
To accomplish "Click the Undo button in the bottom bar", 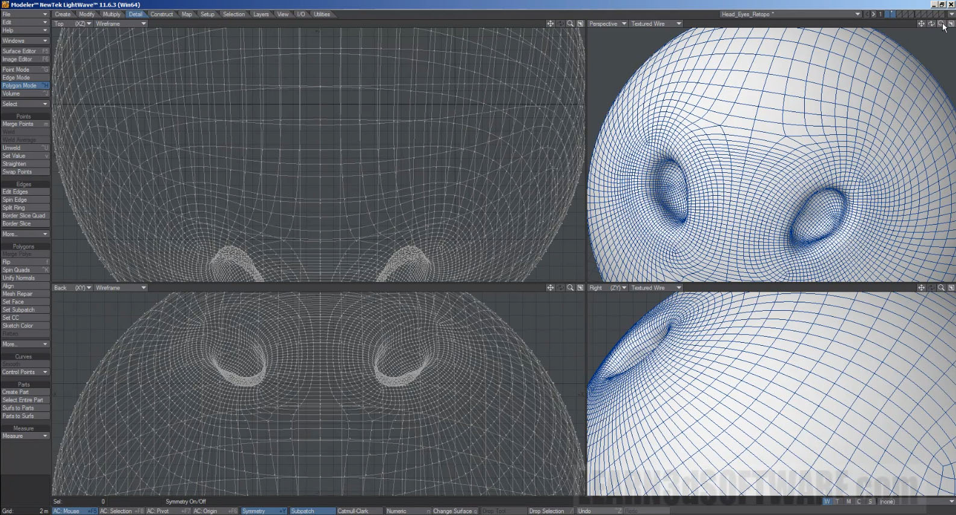I will pyautogui.click(x=599, y=511).
